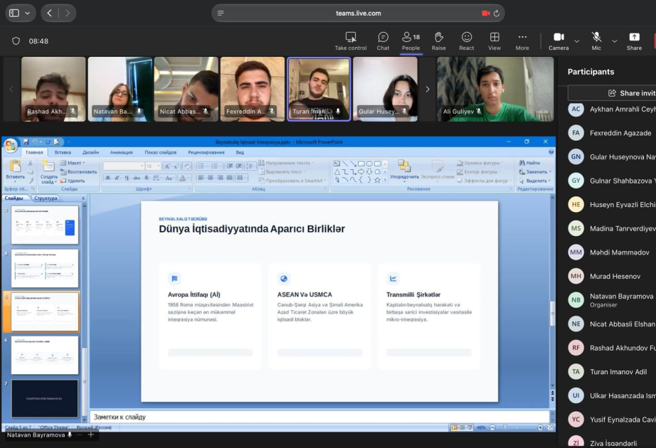Open the React emoji options
Screen dimensions: 656x448
pyautogui.click(x=467, y=41)
